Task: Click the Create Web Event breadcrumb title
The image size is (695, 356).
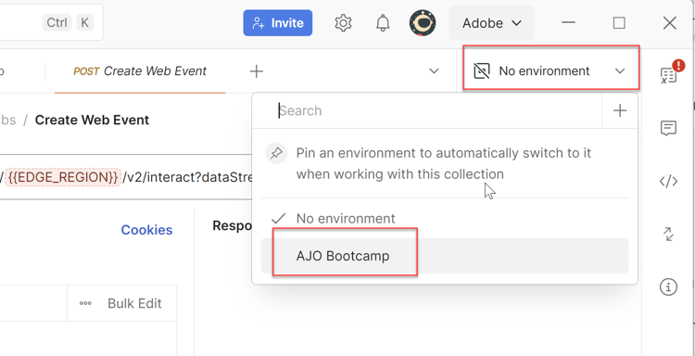Action: pos(92,121)
